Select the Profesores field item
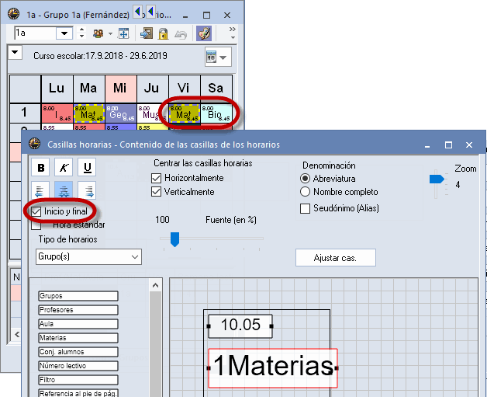 (x=78, y=310)
